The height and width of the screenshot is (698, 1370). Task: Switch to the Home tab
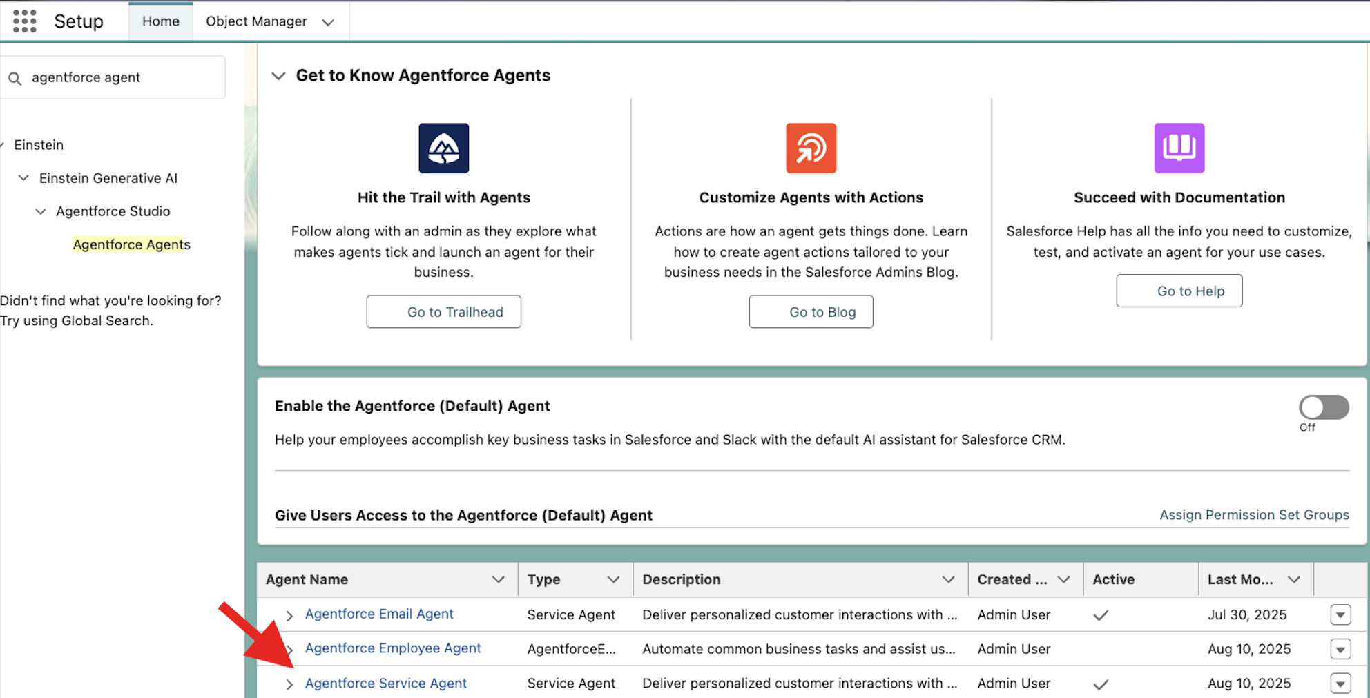pyautogui.click(x=160, y=21)
